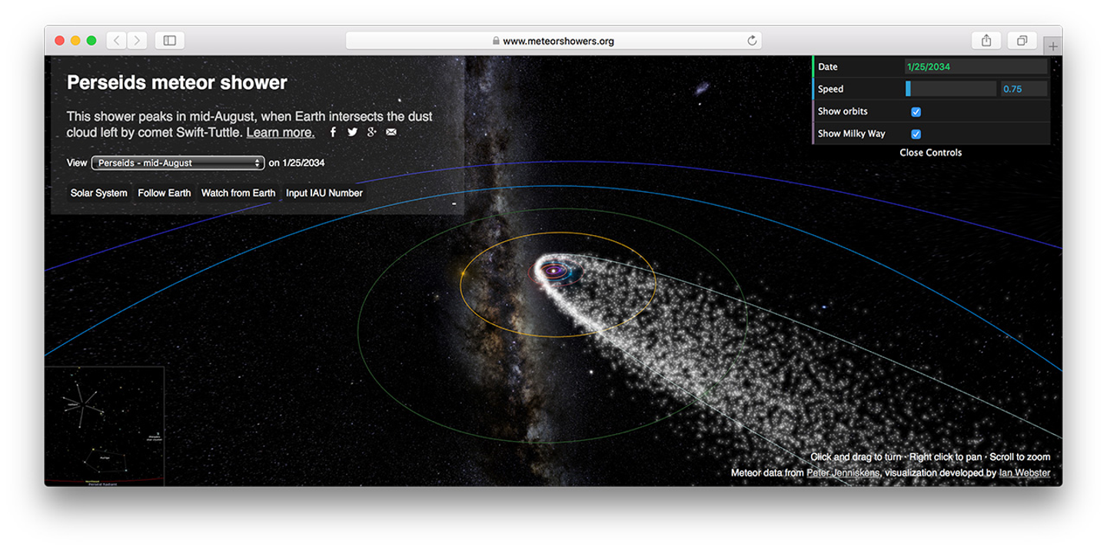1107x550 pixels.
Task: Open Peter Jenniskens link
Action: 843,473
